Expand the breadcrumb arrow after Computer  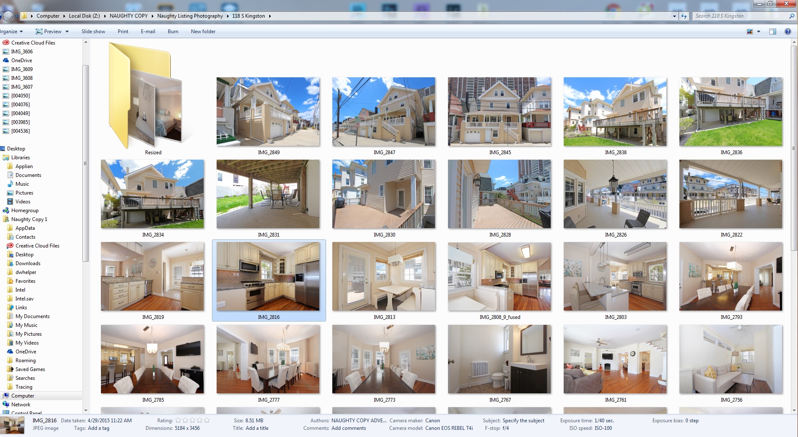click(x=64, y=16)
